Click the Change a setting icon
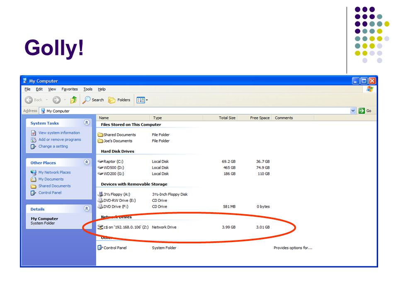The image size is (398, 299). (34, 147)
